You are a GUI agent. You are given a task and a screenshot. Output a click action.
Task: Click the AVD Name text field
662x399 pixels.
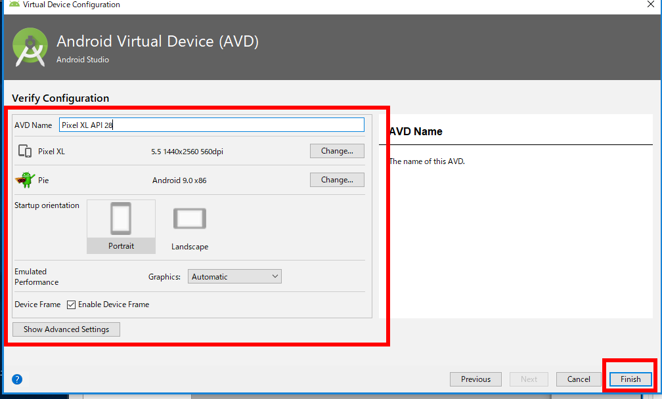[x=211, y=125]
